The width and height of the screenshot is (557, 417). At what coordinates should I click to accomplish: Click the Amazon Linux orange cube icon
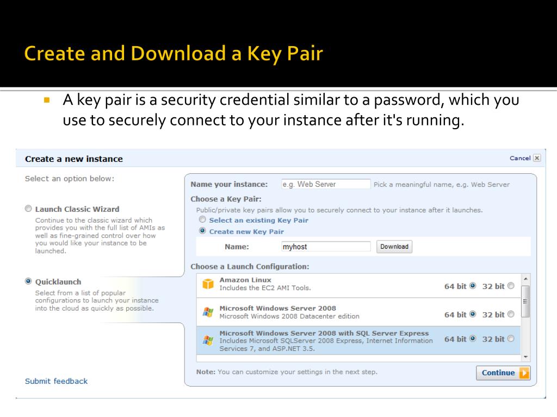pyautogui.click(x=208, y=283)
